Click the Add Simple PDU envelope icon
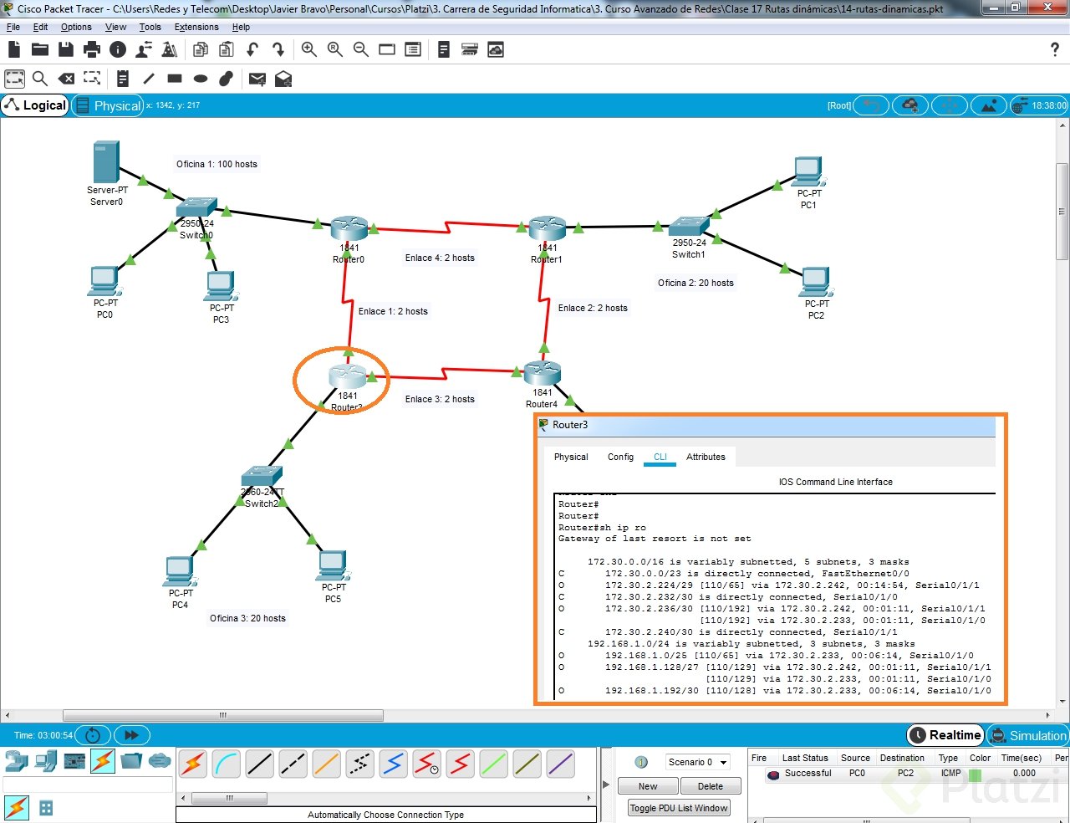 tap(257, 79)
